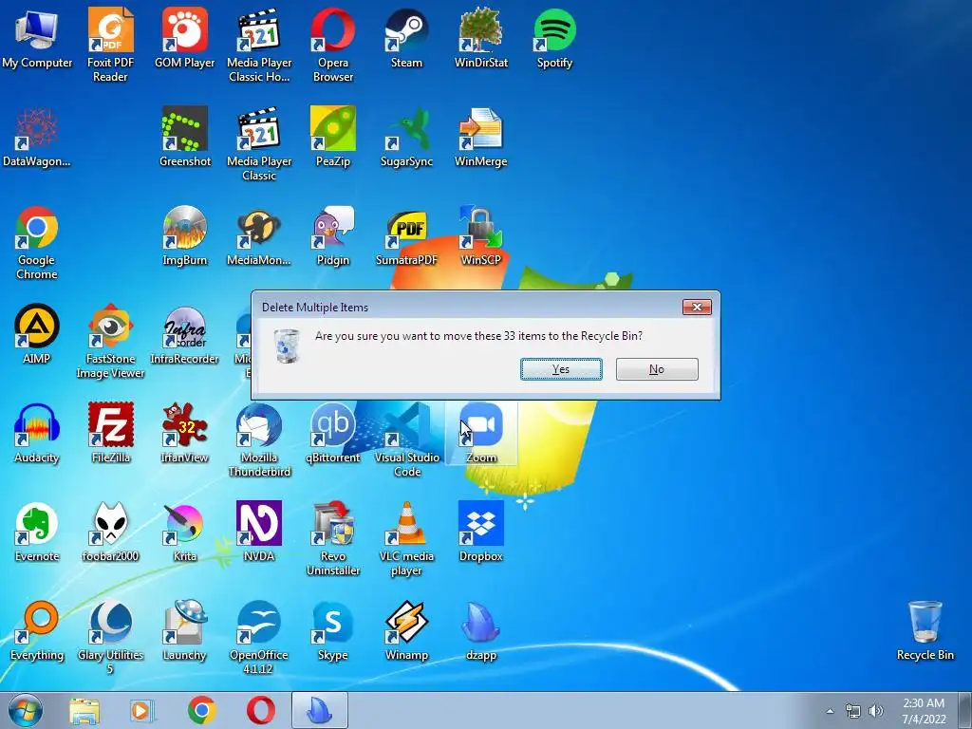Screen dimensions: 972x729
Task: Select the dzapp desktop icon
Action: (481, 631)
